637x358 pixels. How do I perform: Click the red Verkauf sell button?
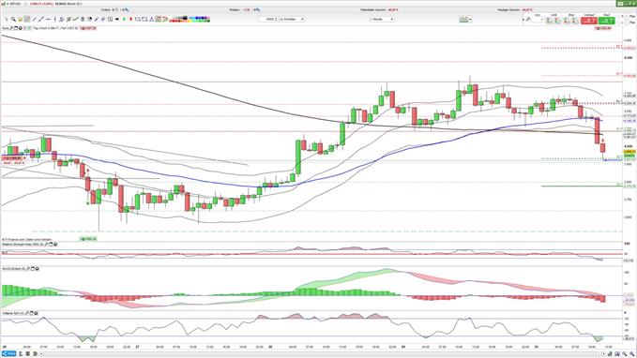[588, 21]
